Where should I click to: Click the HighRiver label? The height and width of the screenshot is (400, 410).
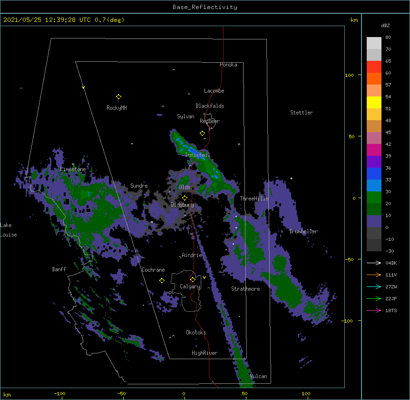(205, 353)
